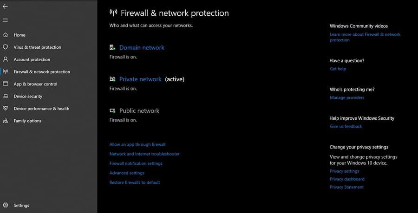
Task: Click the App & browser control window icon
Action: [5, 84]
